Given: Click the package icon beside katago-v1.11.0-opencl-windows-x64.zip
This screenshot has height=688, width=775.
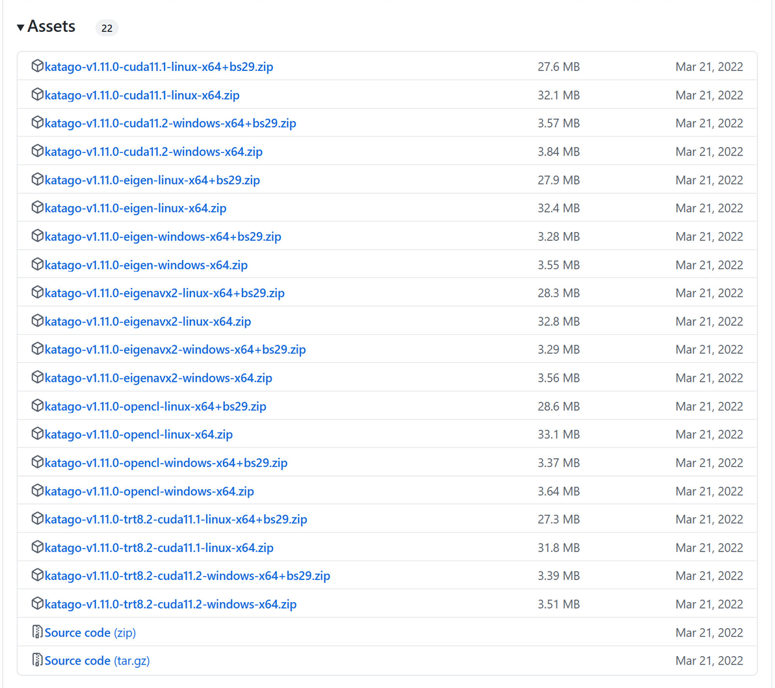Looking at the screenshot, I should coord(37,491).
